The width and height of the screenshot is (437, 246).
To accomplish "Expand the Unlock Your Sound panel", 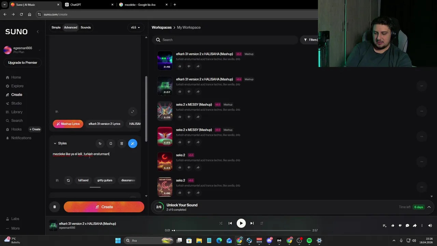I will tap(429, 207).
